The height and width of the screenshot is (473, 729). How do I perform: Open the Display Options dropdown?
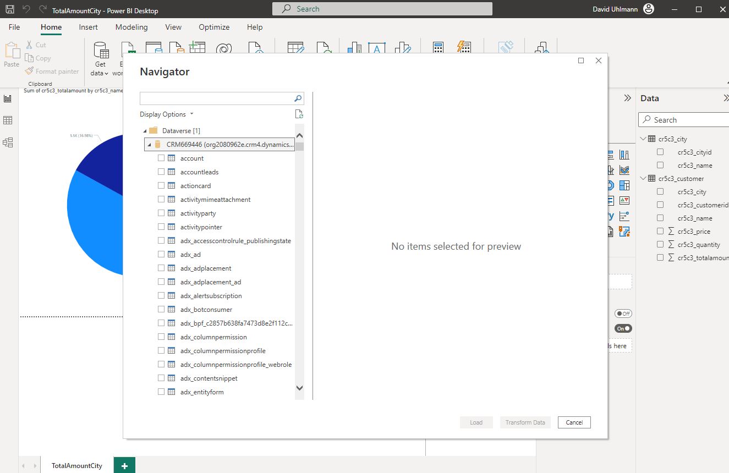pyautogui.click(x=167, y=114)
